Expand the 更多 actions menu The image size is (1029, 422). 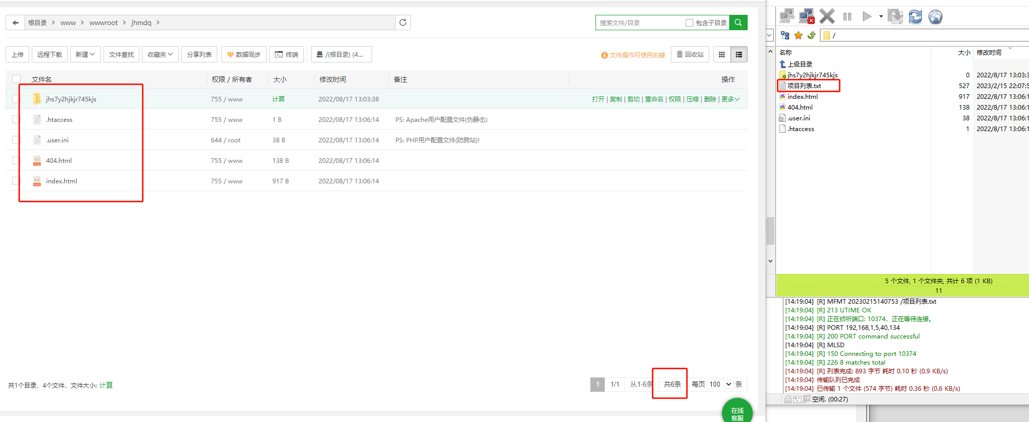coord(730,99)
